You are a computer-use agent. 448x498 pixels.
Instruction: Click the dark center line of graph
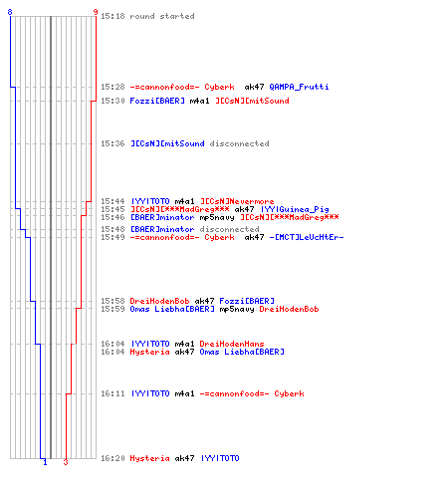coord(51,237)
